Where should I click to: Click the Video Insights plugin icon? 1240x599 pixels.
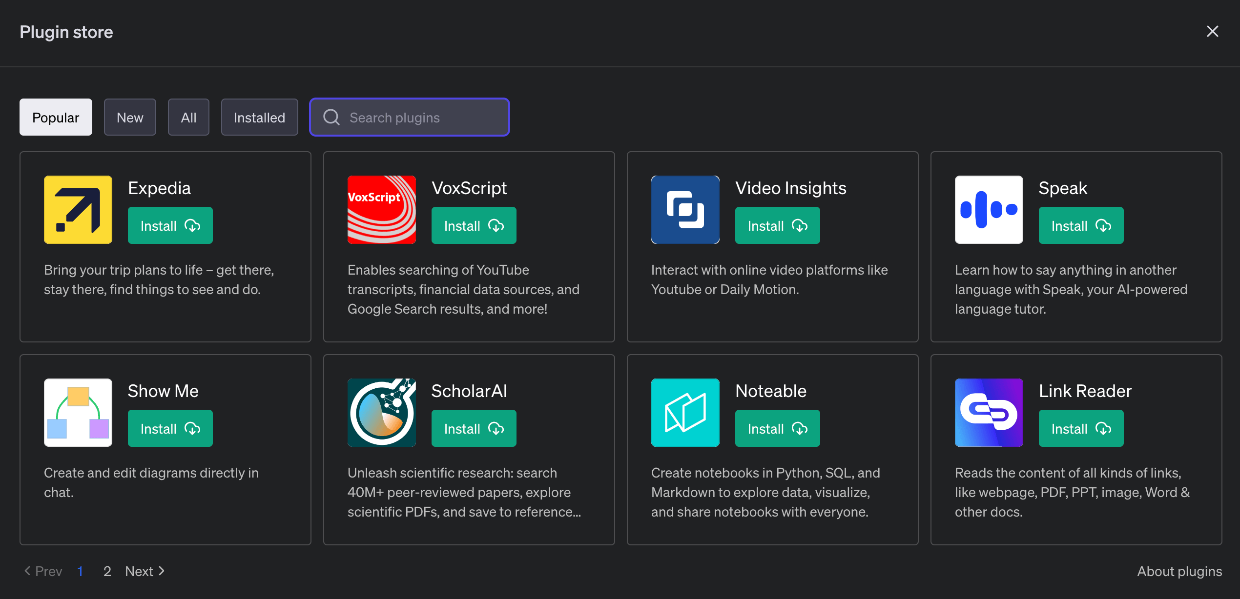[685, 210]
